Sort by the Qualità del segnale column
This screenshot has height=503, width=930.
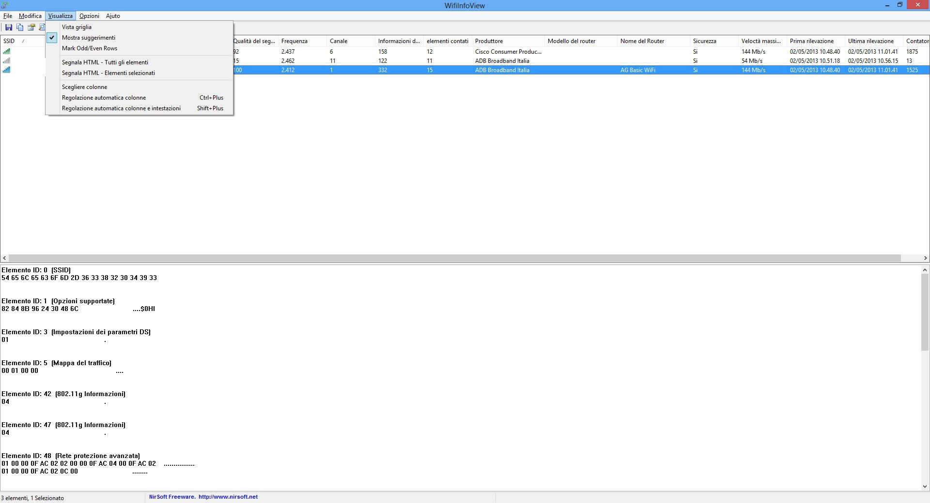coord(255,41)
